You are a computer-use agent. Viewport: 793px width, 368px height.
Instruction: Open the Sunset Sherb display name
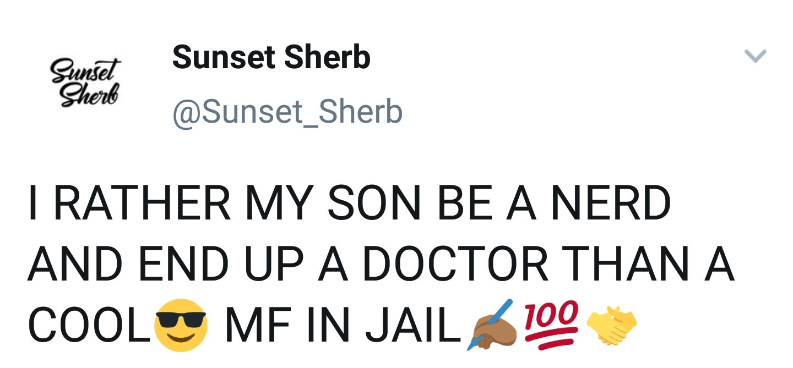click(x=271, y=57)
